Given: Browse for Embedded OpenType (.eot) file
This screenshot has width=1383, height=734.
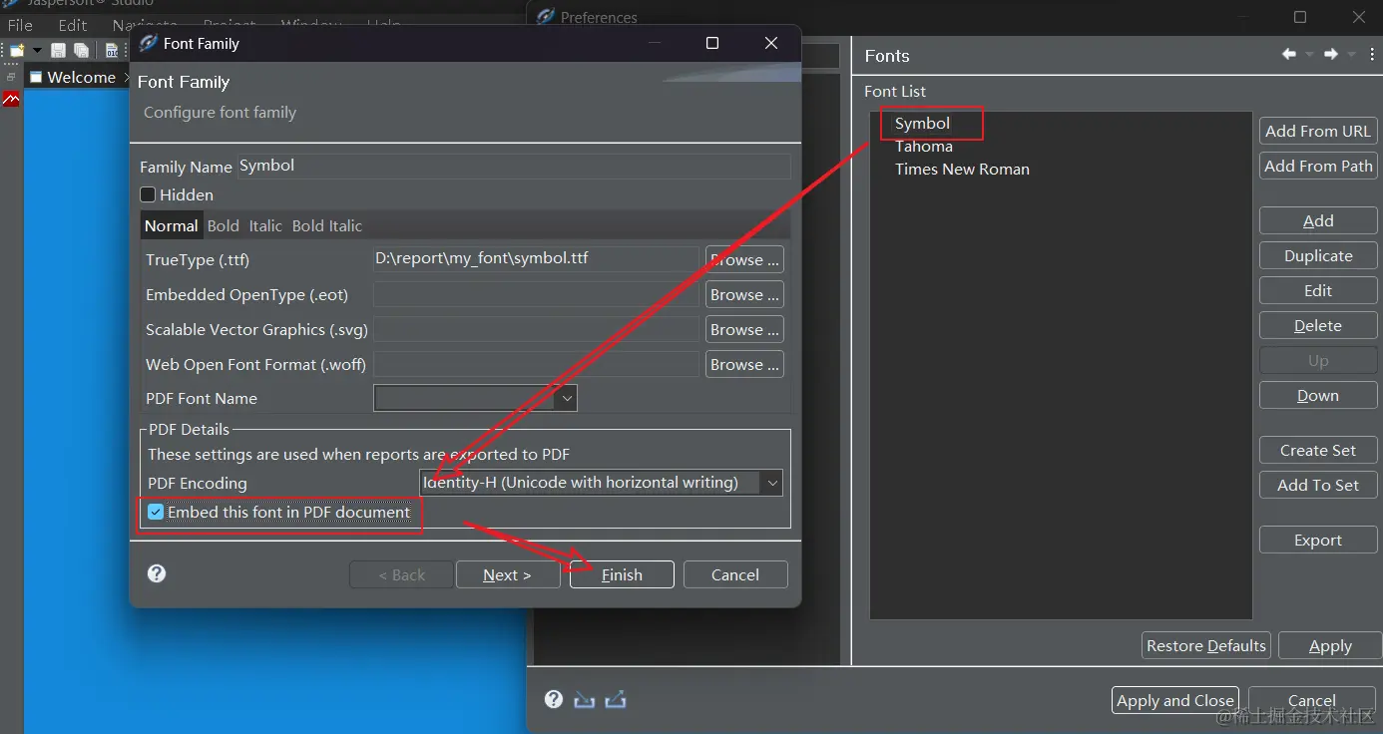Looking at the screenshot, I should pyautogui.click(x=744, y=294).
